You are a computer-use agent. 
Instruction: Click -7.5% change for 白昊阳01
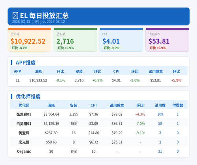coord(140,124)
